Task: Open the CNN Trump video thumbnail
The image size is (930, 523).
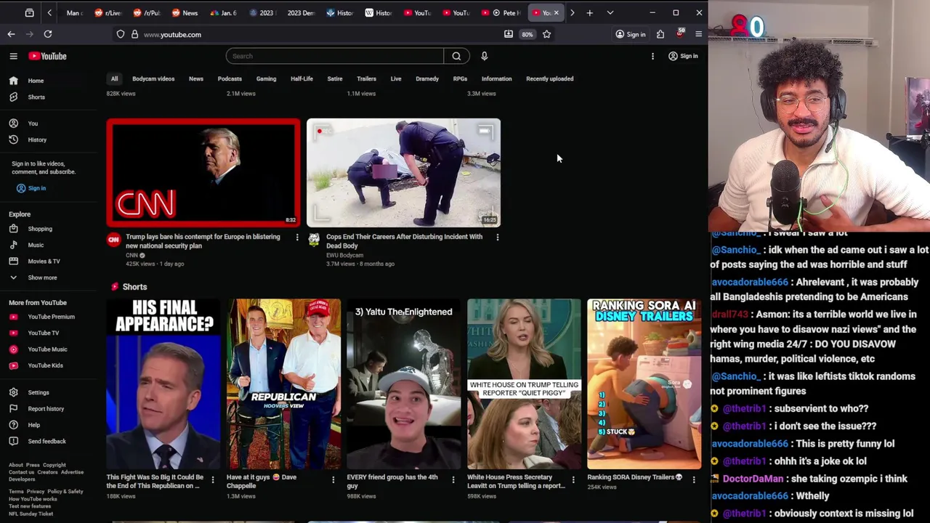Action: click(x=203, y=173)
